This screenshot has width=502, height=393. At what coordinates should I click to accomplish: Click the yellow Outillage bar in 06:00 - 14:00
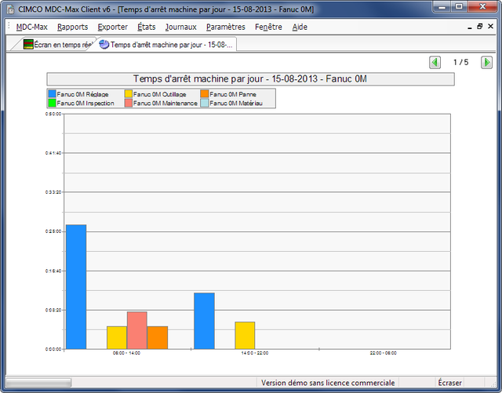[117, 337]
